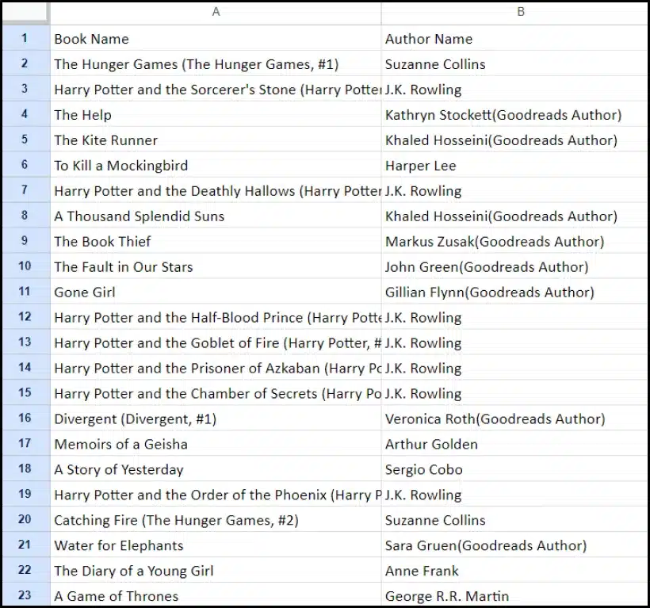
Task: Select column B header
Action: point(520,12)
